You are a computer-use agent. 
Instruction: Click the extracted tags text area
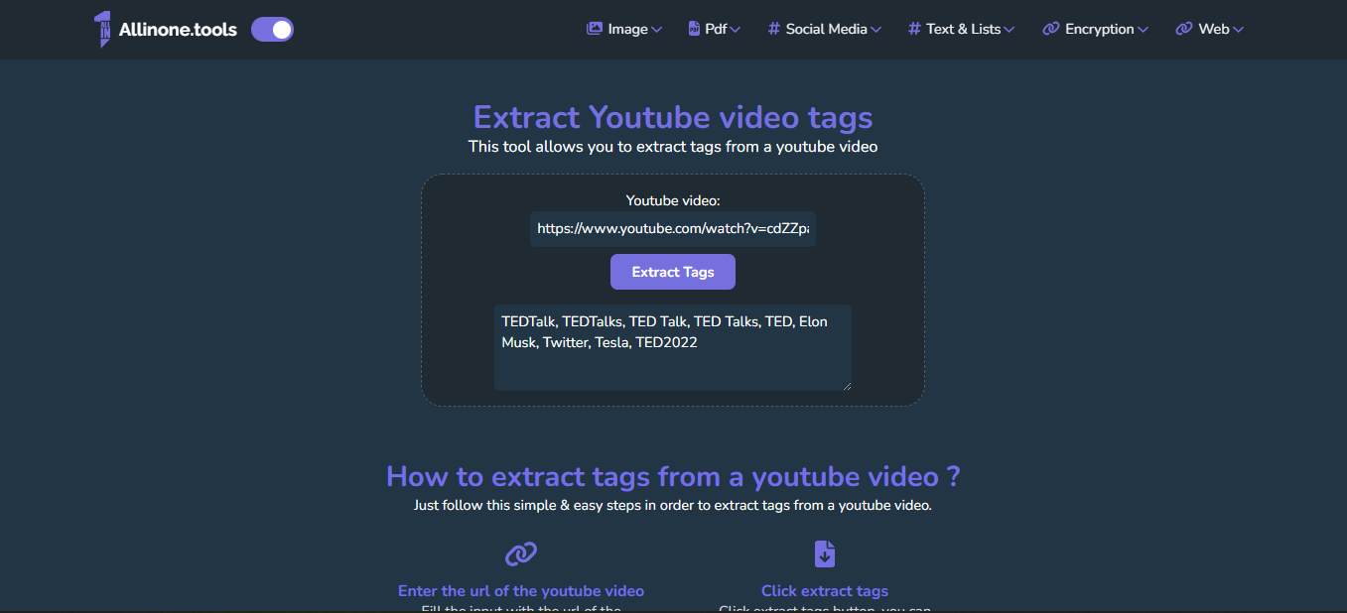coord(673,347)
